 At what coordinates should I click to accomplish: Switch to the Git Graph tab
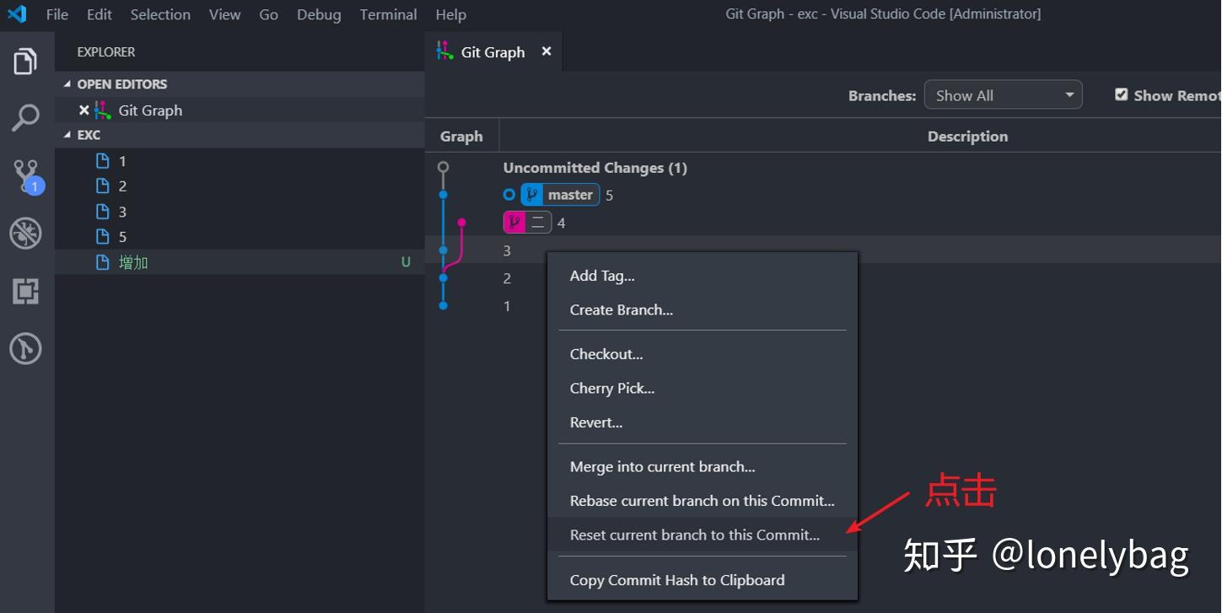coord(493,51)
